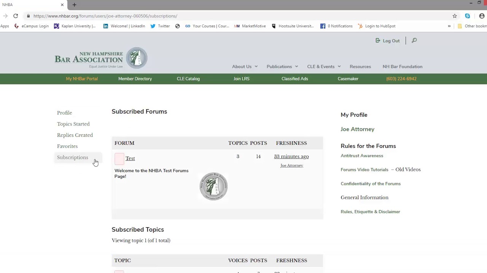Open the Profile sidebar link

[64, 113]
